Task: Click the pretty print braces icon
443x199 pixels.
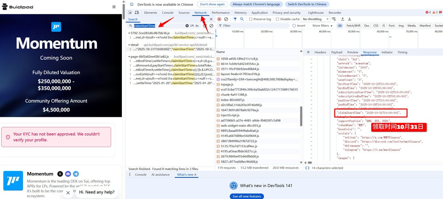Action: [x=307, y=168]
